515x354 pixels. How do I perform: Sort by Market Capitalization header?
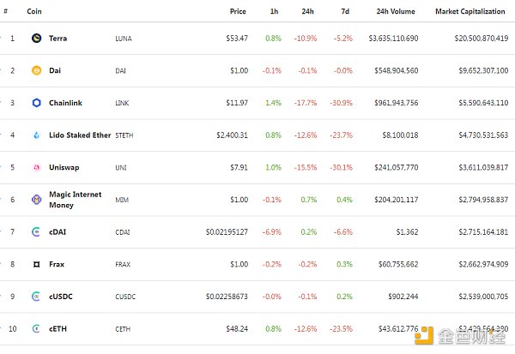pyautogui.click(x=471, y=11)
